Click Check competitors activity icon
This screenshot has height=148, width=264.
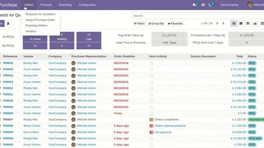pyautogui.click(x=151, y=120)
